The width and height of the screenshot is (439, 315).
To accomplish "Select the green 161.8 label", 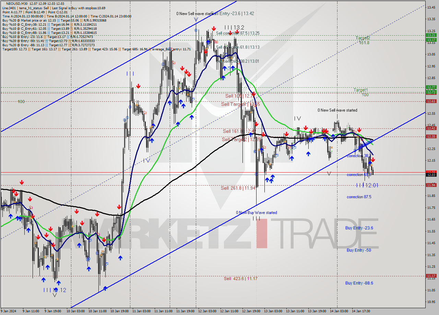I will pos(364,42).
